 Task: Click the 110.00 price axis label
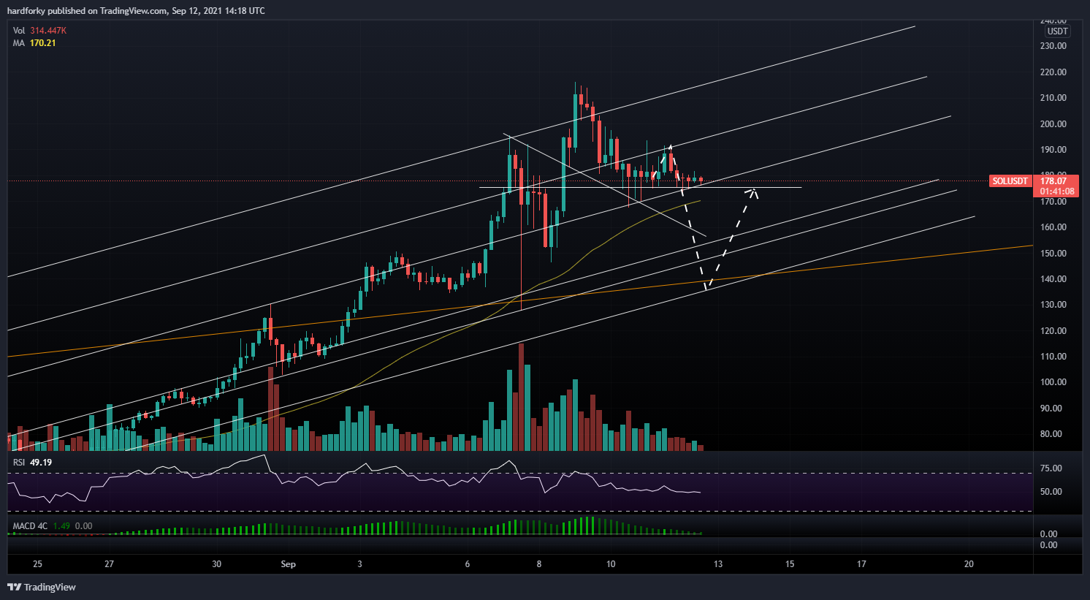click(1053, 357)
